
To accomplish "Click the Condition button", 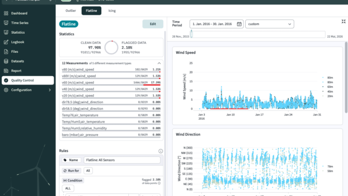I will (73, 180).
